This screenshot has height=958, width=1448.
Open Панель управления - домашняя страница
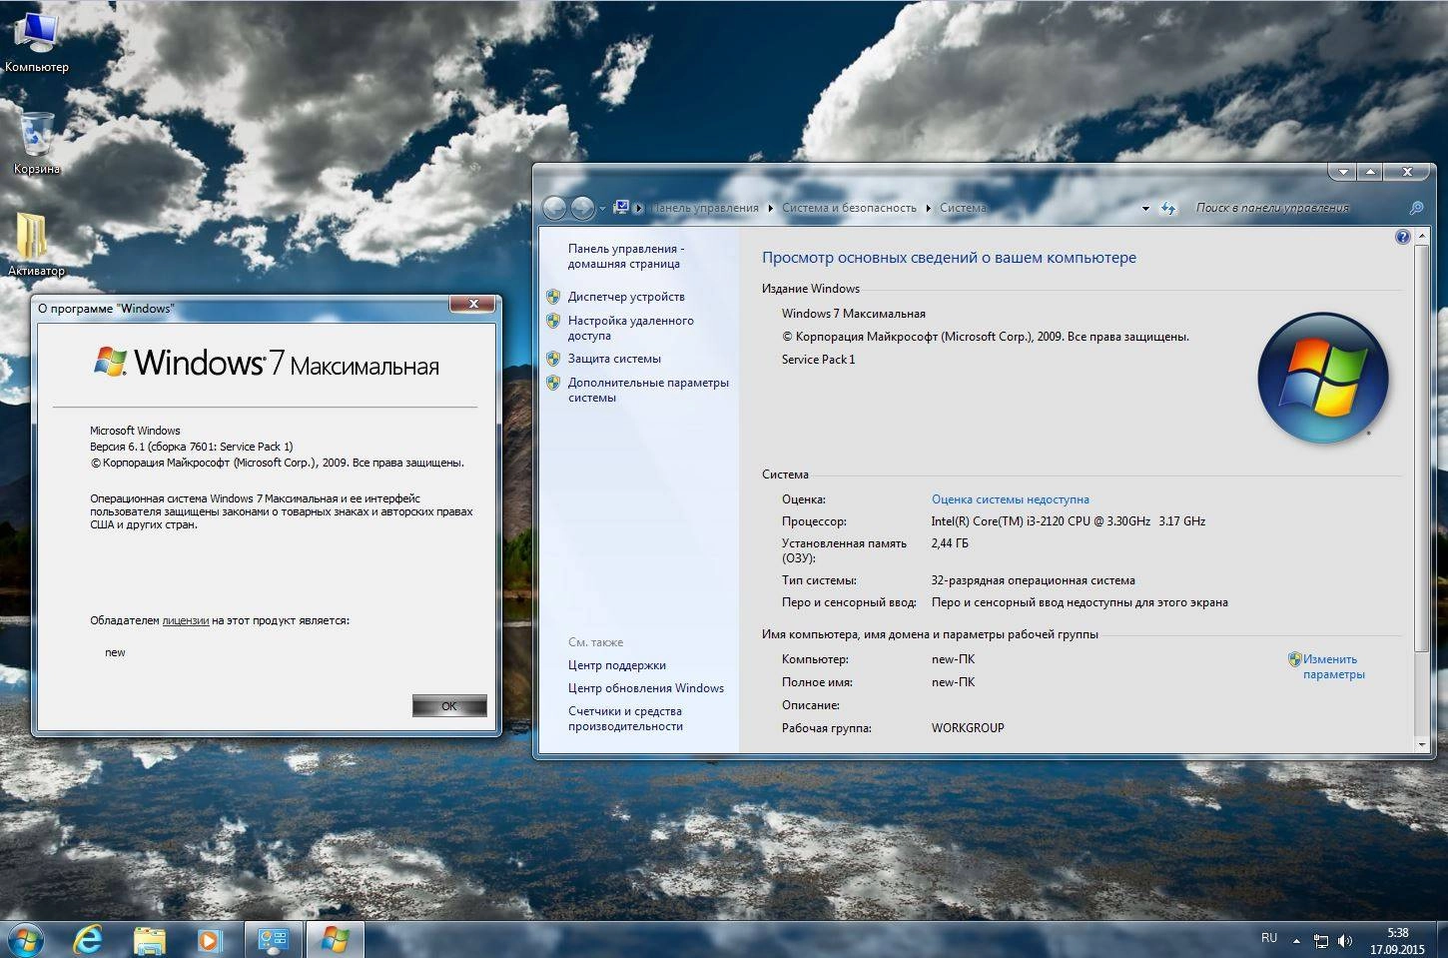coord(626,256)
